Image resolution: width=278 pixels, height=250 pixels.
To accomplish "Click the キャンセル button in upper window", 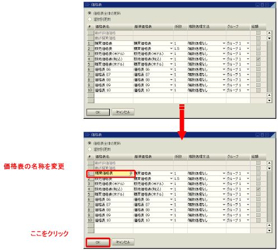I will [123, 112].
